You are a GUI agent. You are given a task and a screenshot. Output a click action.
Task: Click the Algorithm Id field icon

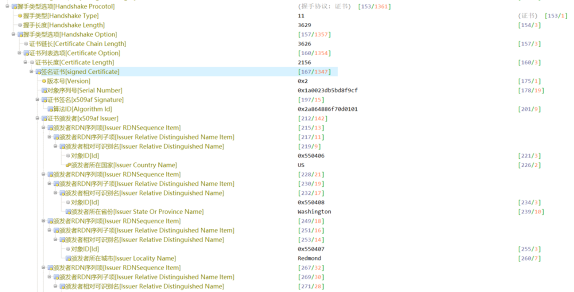pos(50,109)
